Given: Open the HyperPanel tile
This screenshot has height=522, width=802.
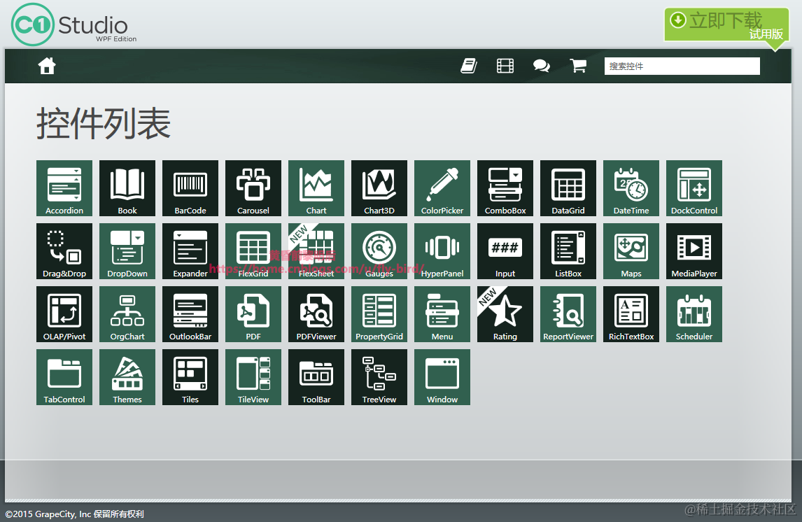Looking at the screenshot, I should pos(442,251).
